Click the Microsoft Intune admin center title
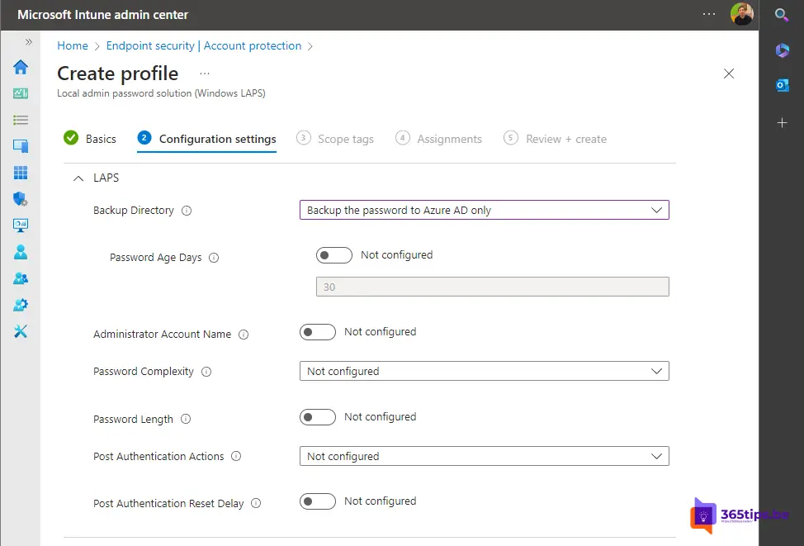804x546 pixels. click(x=102, y=14)
